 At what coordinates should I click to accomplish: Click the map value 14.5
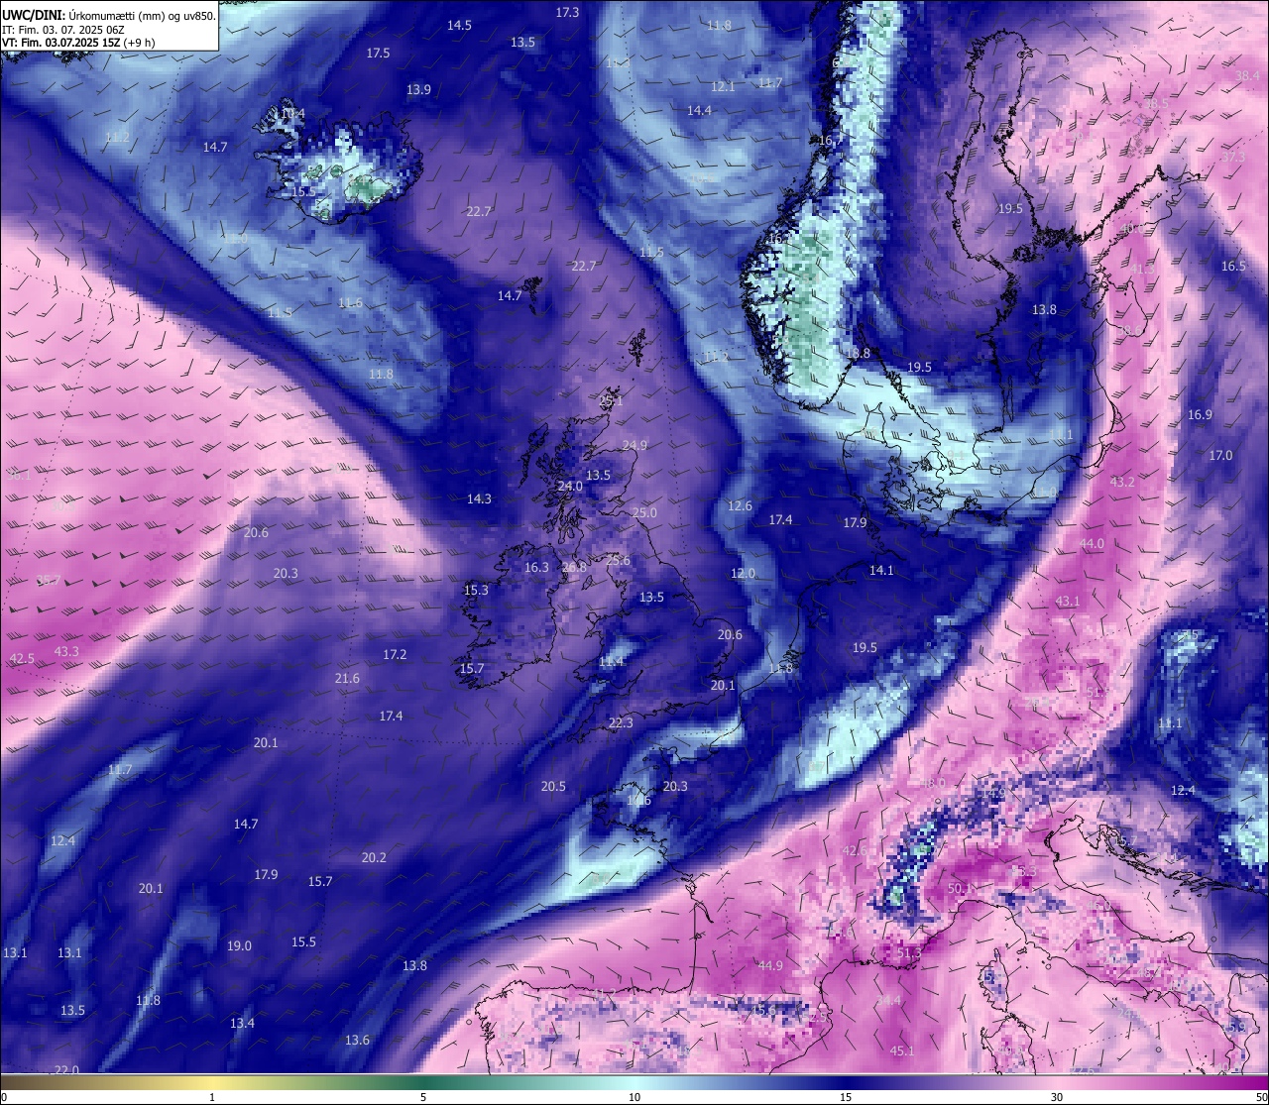tap(459, 26)
